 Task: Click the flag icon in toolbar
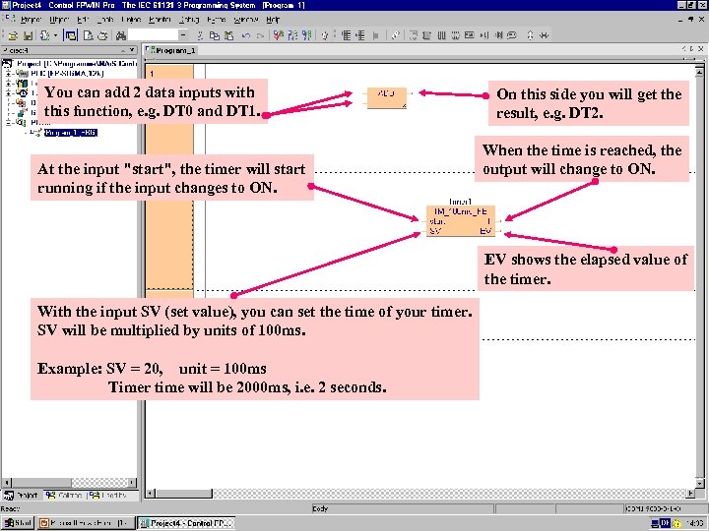point(376,35)
